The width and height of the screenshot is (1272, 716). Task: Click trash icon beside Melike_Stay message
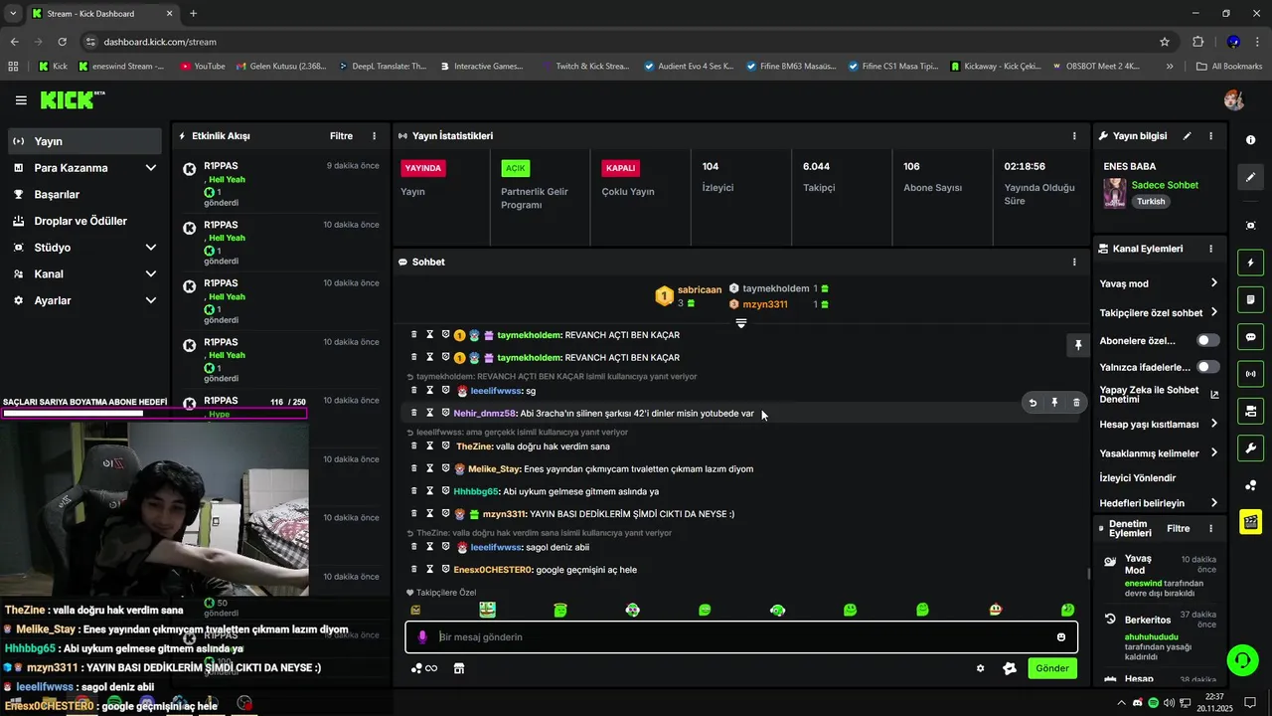click(414, 468)
